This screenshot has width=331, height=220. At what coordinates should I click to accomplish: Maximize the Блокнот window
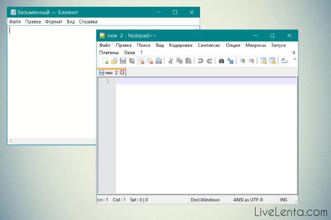pyautogui.click(x=175, y=12)
